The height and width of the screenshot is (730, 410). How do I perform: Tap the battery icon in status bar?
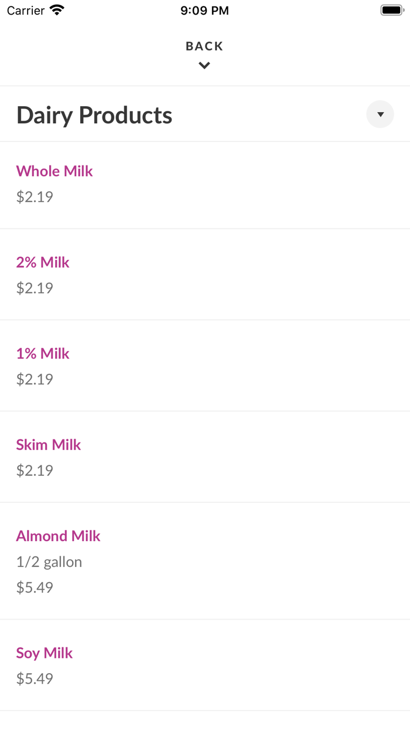[x=392, y=10]
